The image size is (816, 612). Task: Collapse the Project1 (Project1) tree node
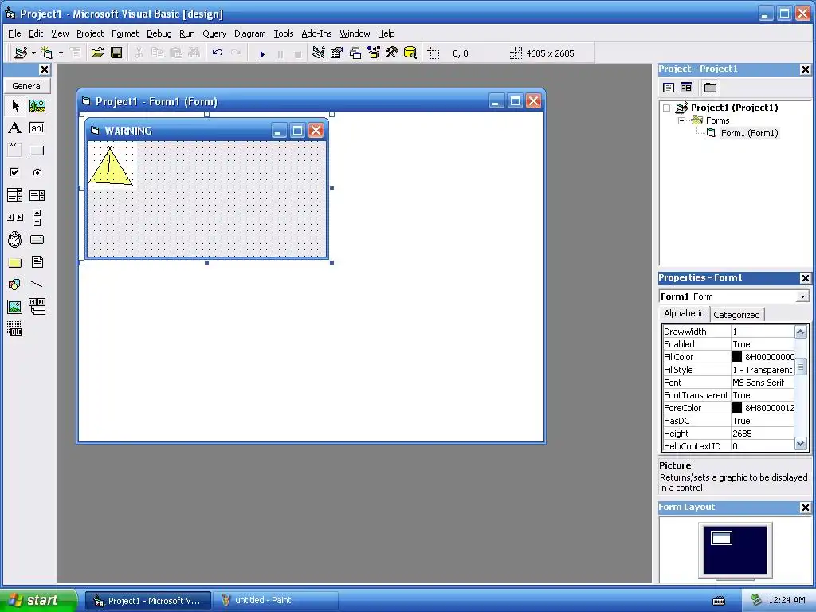tap(667, 108)
